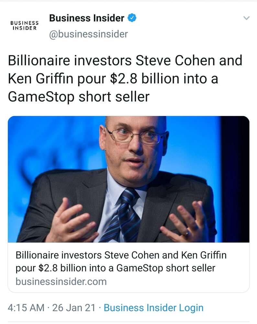Click "Ken Griffin" in the tweet body
Viewport: 257px width, 324px height.
tap(40, 79)
